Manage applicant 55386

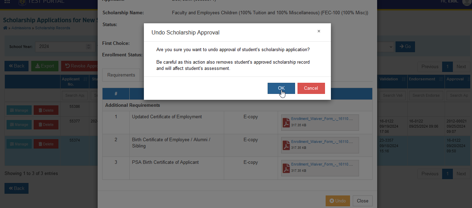19,110
